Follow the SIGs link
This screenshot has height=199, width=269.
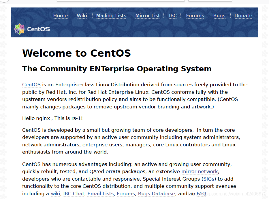209,179
